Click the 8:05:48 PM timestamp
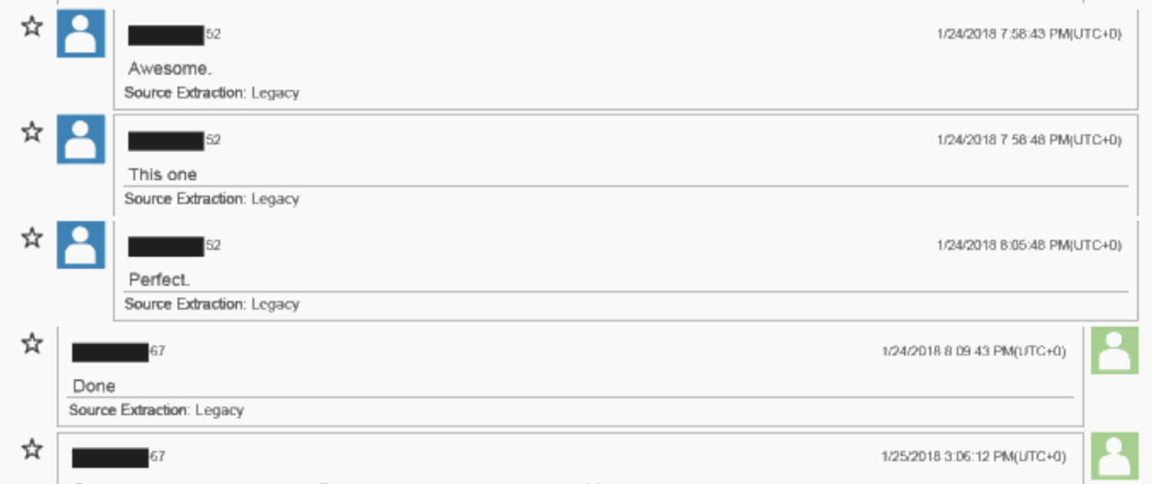Screen dimensions: 1152x484 1028,245
